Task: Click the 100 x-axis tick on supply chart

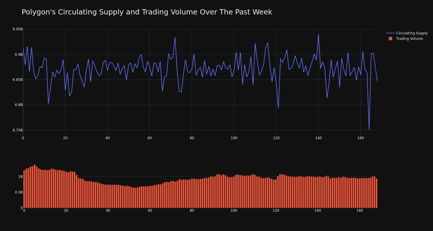Action: point(234,138)
